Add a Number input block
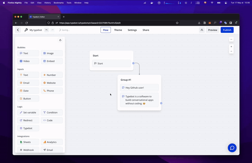 [52, 75]
